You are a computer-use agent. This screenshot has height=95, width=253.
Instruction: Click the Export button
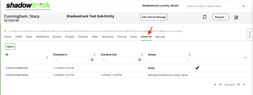point(10,46)
